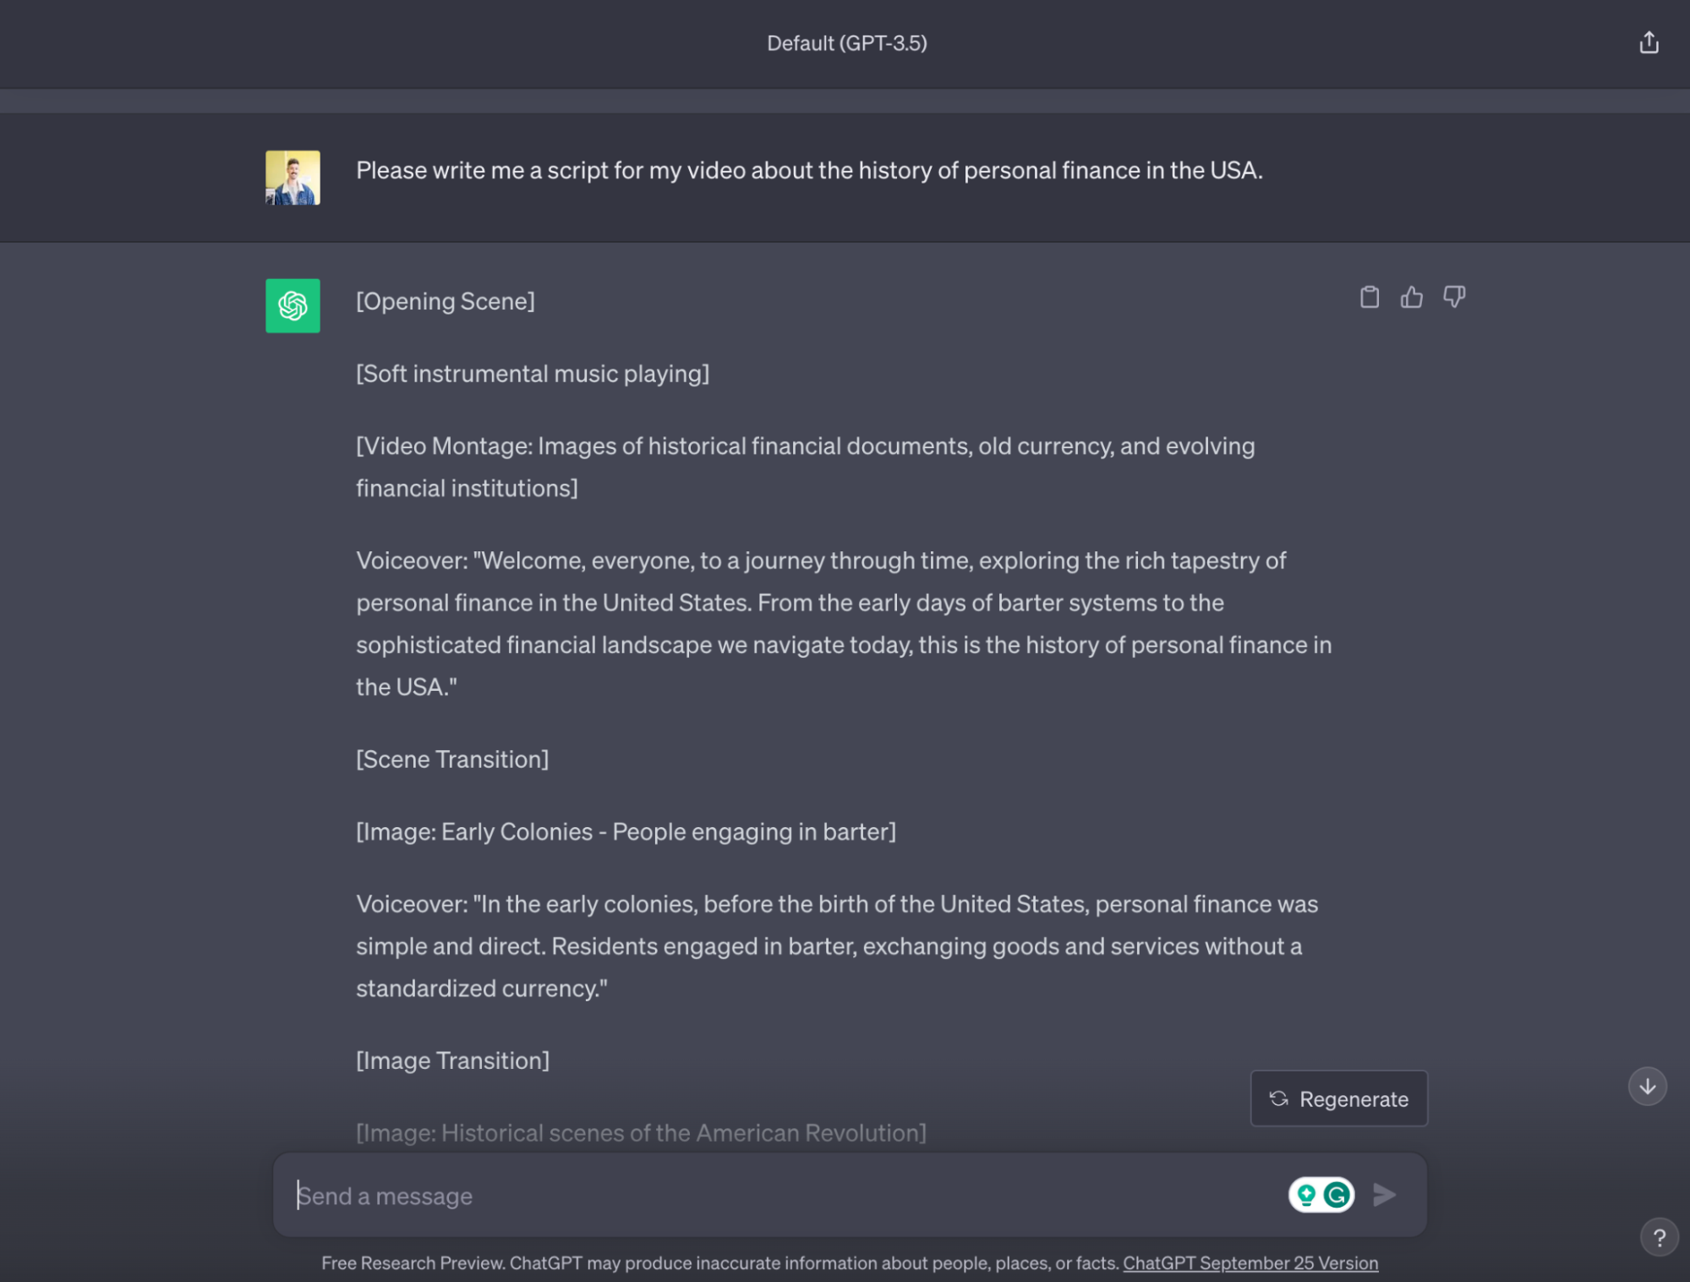Click the share chat icon
The height and width of the screenshot is (1282, 1690).
1649,42
